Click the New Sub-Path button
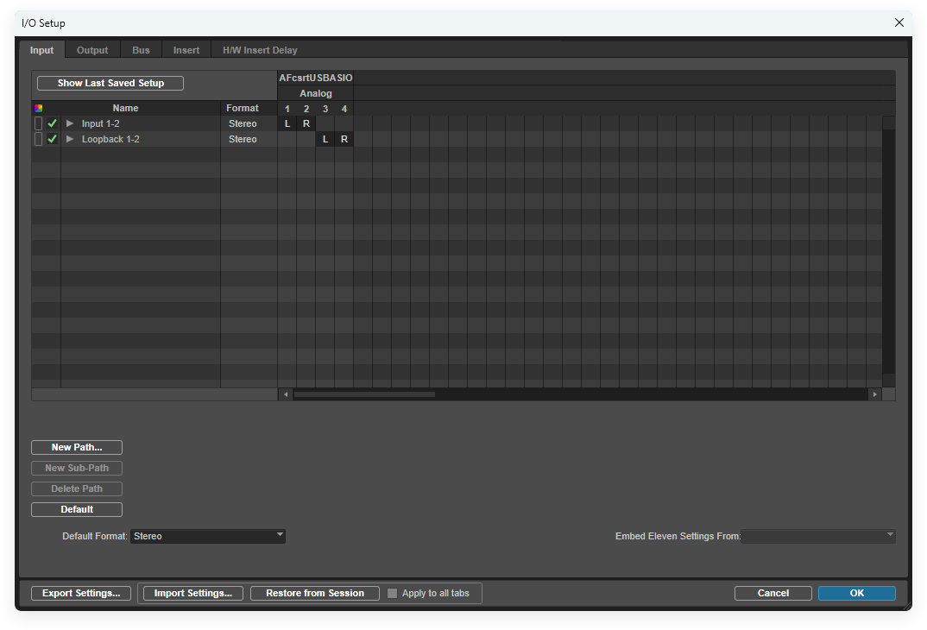The image size is (927, 630). [77, 468]
